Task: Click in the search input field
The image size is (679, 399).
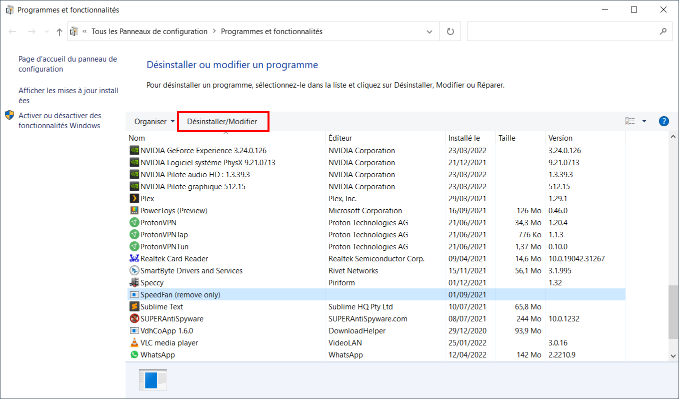Action: [x=562, y=32]
